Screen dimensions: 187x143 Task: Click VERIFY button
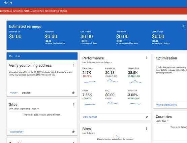pyautogui.click(x=14, y=93)
